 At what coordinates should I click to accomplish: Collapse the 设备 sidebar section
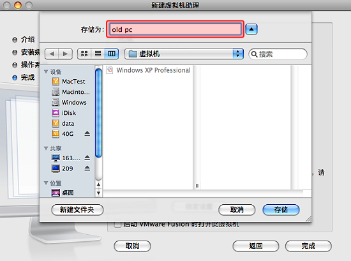(46, 71)
